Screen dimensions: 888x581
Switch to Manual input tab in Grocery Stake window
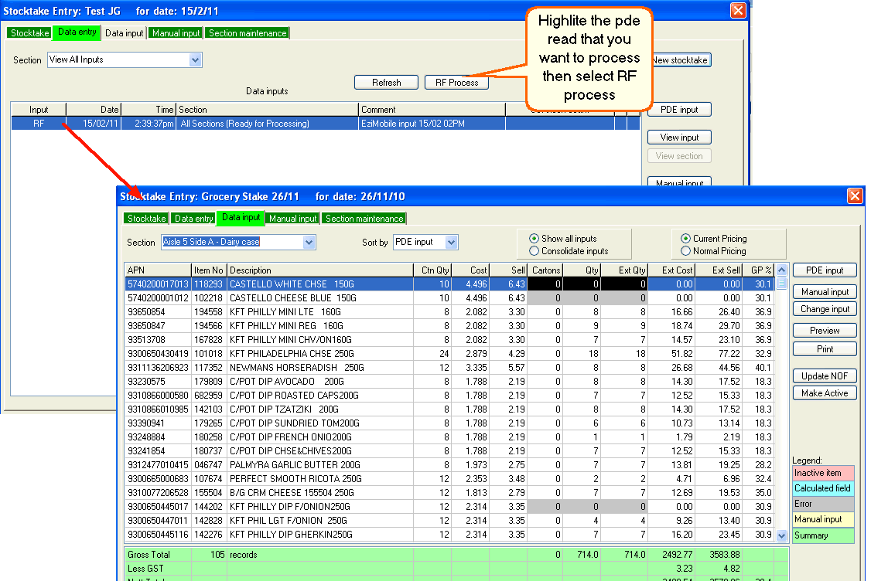tap(293, 219)
